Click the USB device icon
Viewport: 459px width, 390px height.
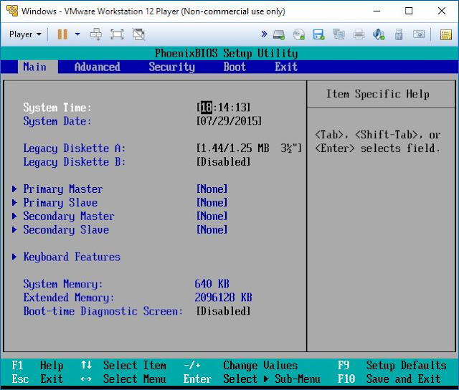click(399, 34)
